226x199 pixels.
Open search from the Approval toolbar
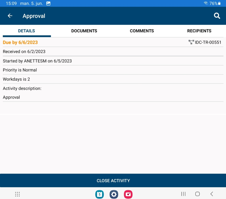tap(217, 16)
